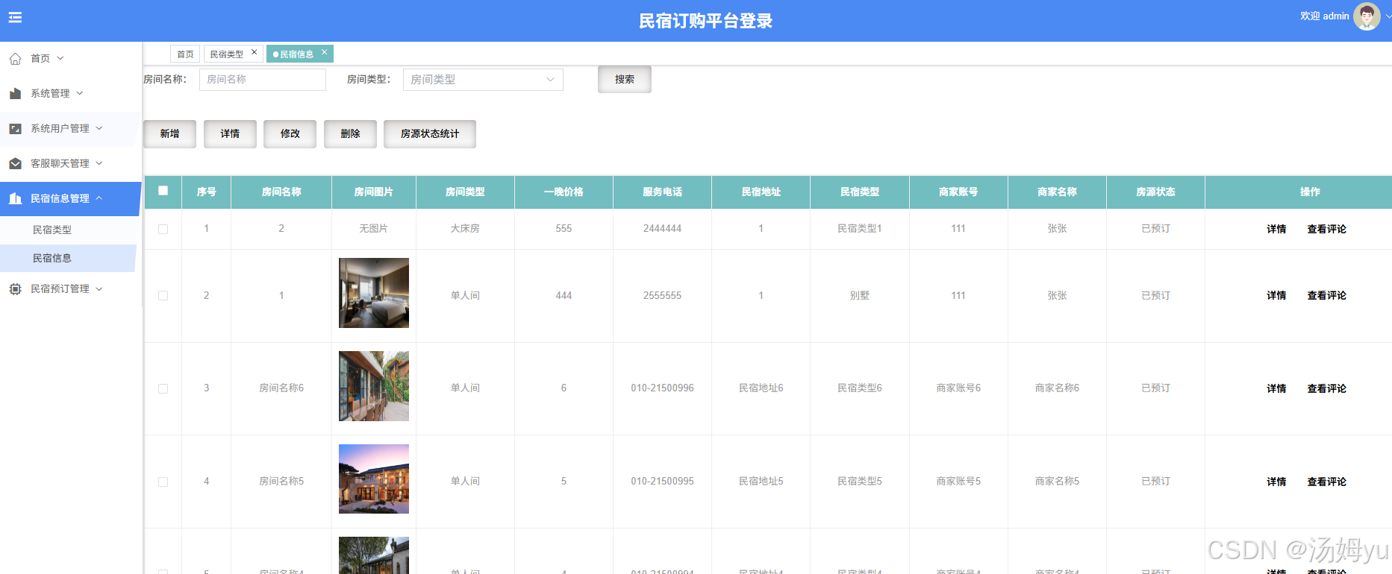Collapse the 民宿信息管理 menu
Image resolution: width=1392 pixels, height=574 pixels.
point(70,198)
